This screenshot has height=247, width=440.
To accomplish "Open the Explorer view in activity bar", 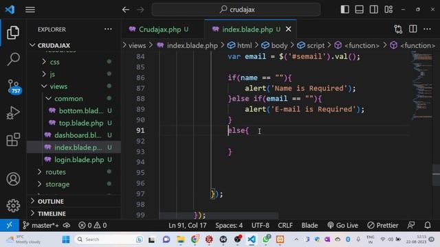I will coord(13,32).
